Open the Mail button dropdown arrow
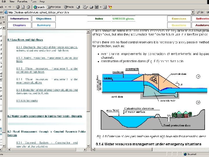The image size is (209, 157). 88,7
